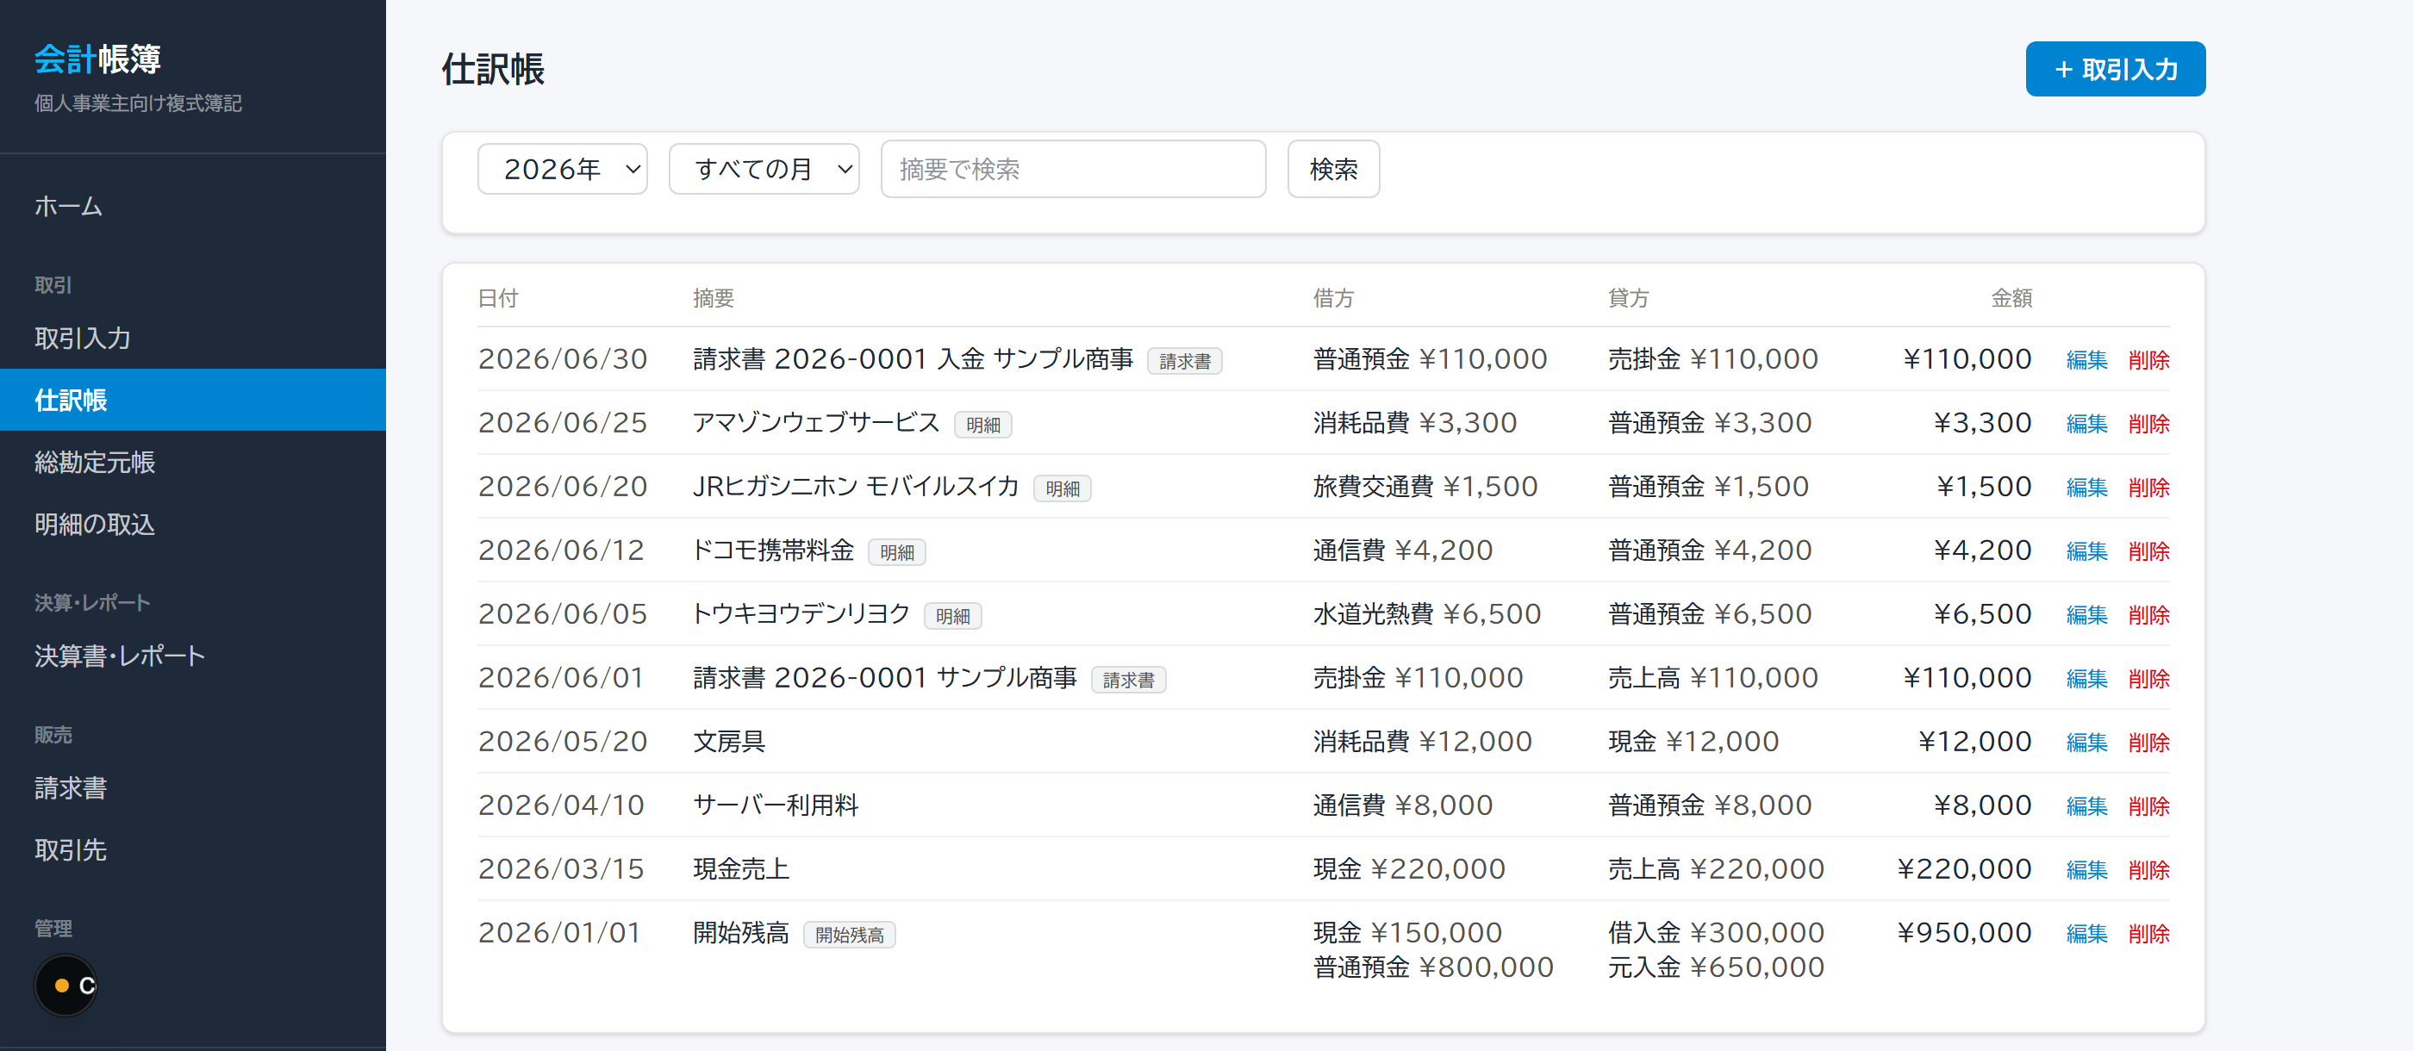Go to 取引入力 in the sidebar

193,339
